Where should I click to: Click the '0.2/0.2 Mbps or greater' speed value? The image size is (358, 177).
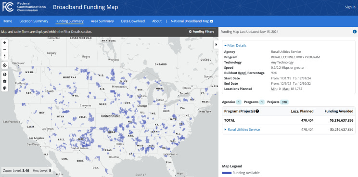[288, 68]
